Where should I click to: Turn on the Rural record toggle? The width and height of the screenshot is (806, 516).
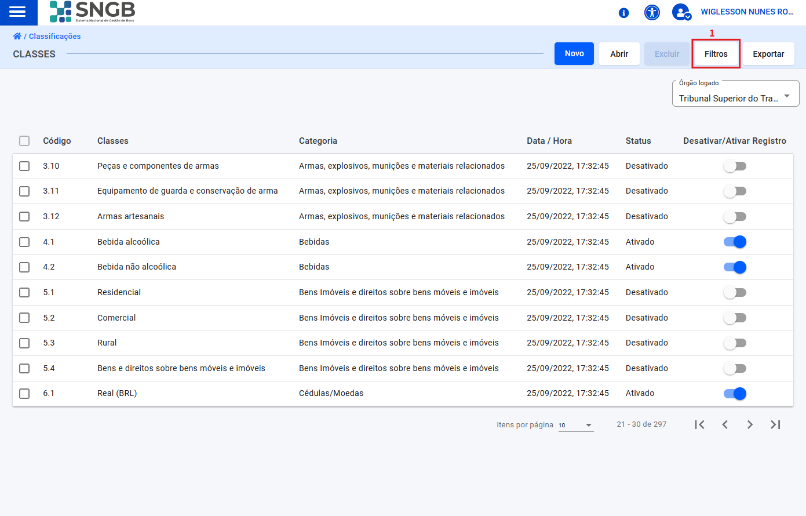[735, 343]
